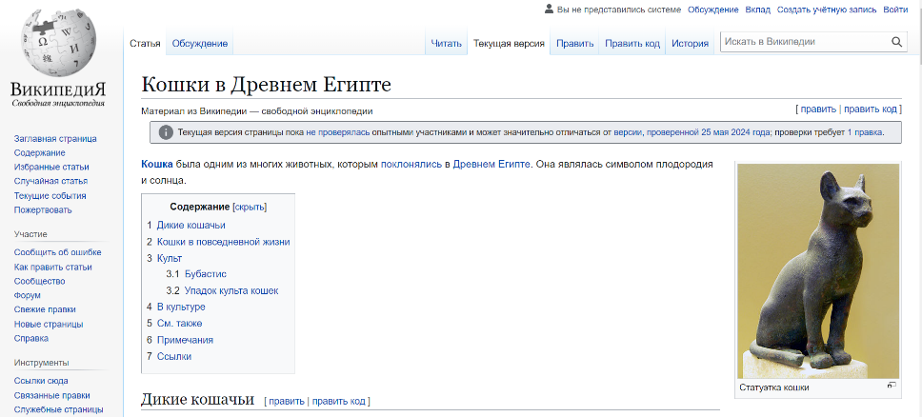Click Создать учётную запись
Screen dimensions: 922x417
[827, 10]
